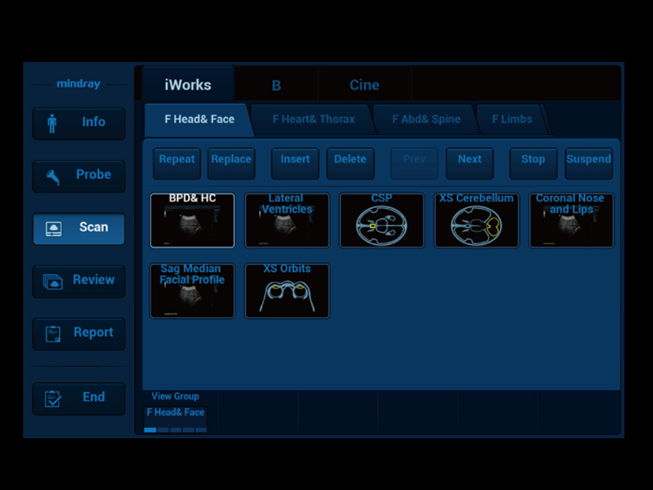This screenshot has height=490, width=653.
Task: Select the XS Orbits diagram view
Action: click(x=287, y=291)
